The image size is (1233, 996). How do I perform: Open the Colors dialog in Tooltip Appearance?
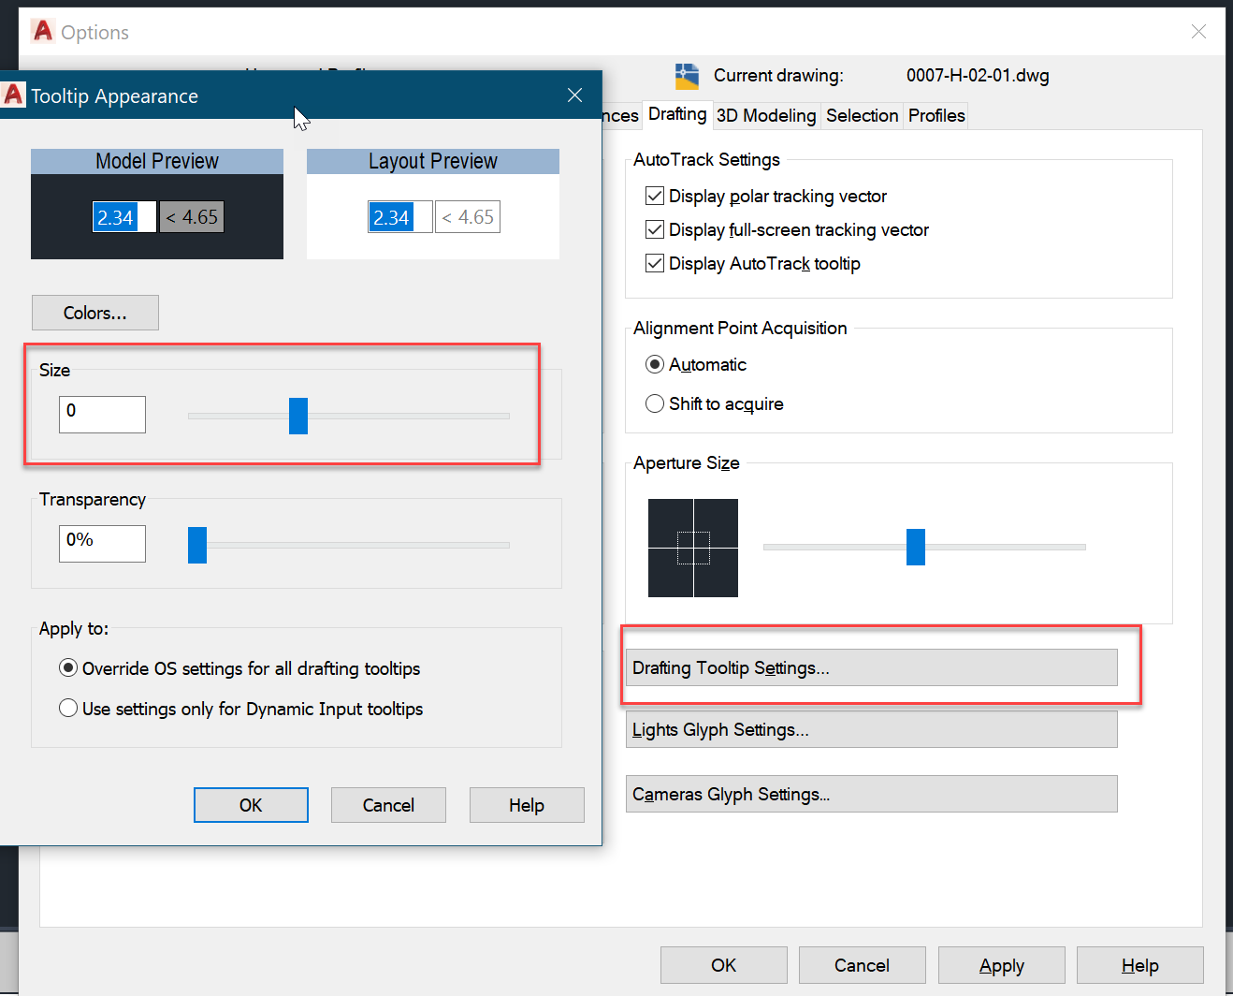click(94, 312)
